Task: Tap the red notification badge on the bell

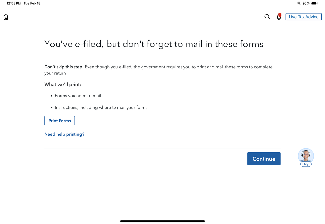Action: coord(280,15)
